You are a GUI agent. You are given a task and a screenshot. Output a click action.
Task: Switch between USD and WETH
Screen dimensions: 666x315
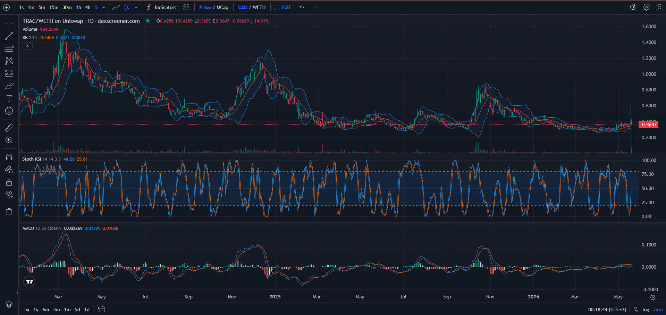[252, 7]
